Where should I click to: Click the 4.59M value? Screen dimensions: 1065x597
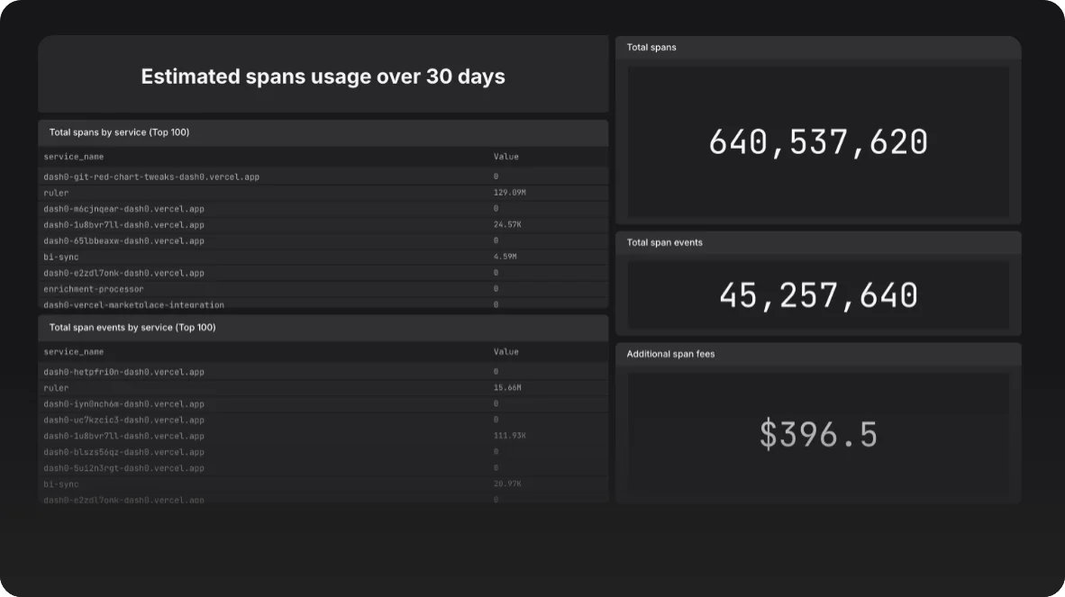[505, 258]
